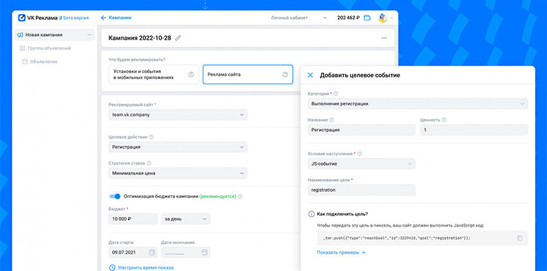The height and width of the screenshot is (271, 547).
Task: Click the Ценность input field
Action: tap(474, 130)
